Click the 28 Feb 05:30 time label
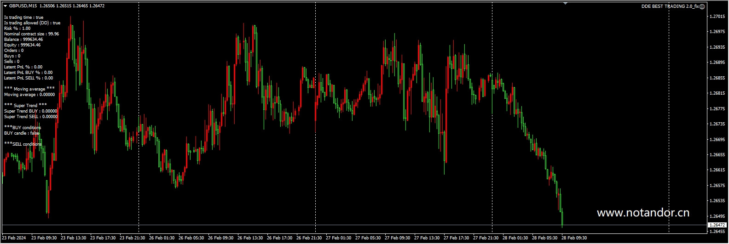729x244 pixels. coord(545,238)
